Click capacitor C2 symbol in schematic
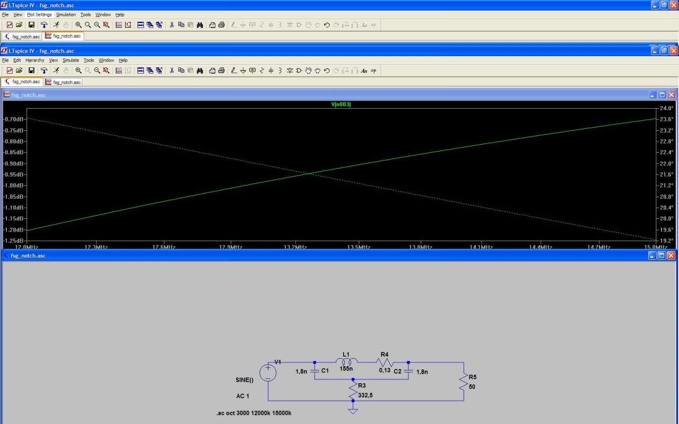 point(408,371)
